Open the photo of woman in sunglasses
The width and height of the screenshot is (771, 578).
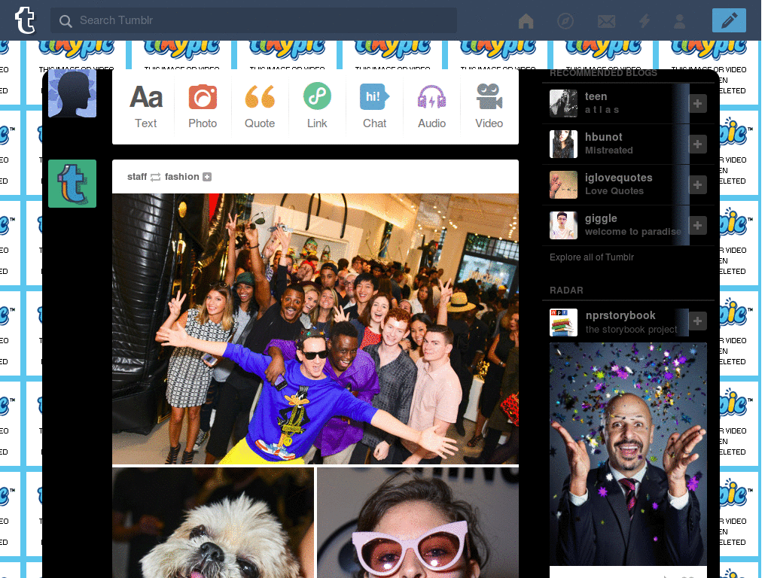pos(418,523)
